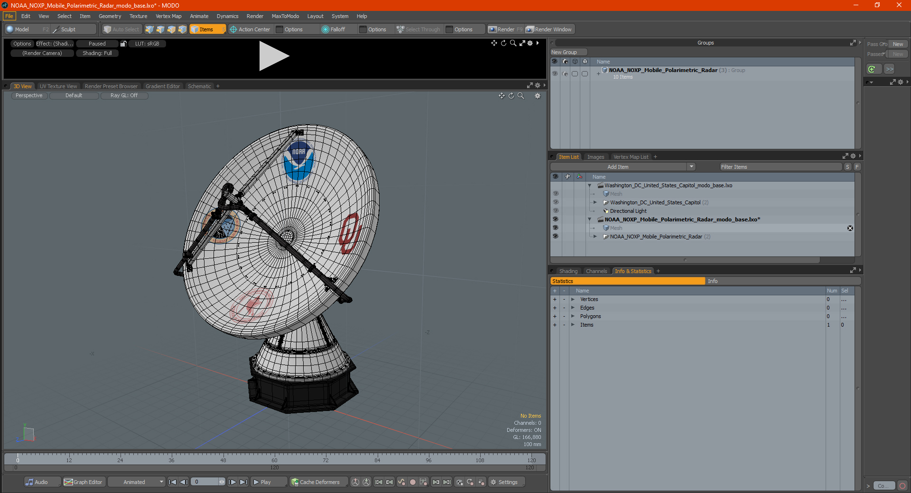Image resolution: width=911 pixels, height=493 pixels.
Task: Switch to Images tab
Action: click(x=595, y=157)
